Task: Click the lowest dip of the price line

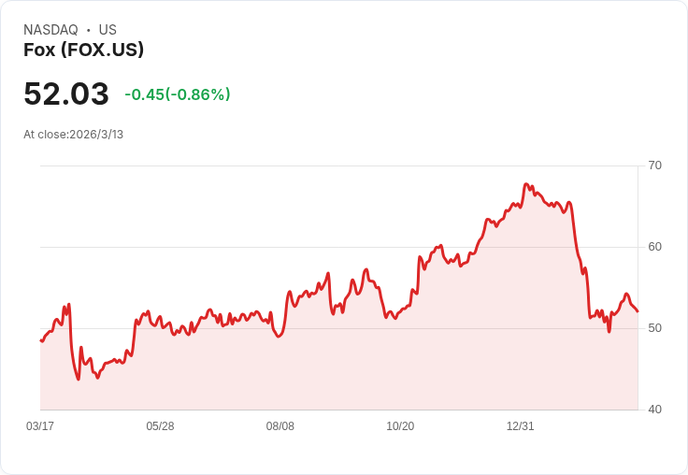Action: [79, 379]
